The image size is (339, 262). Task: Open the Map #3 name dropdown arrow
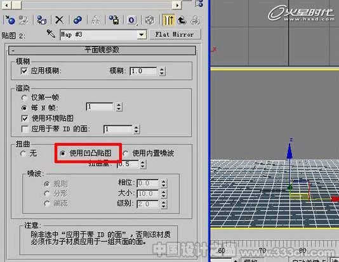click(142, 35)
